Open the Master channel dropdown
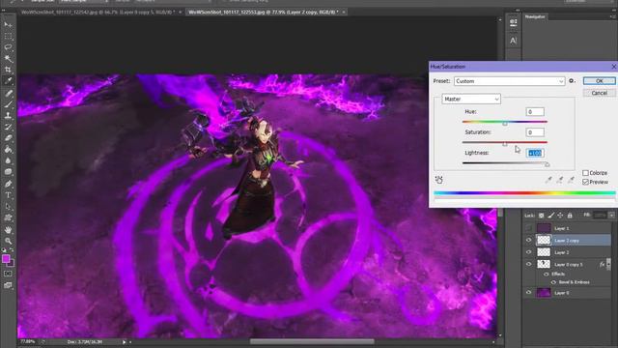618x348 pixels. click(471, 99)
